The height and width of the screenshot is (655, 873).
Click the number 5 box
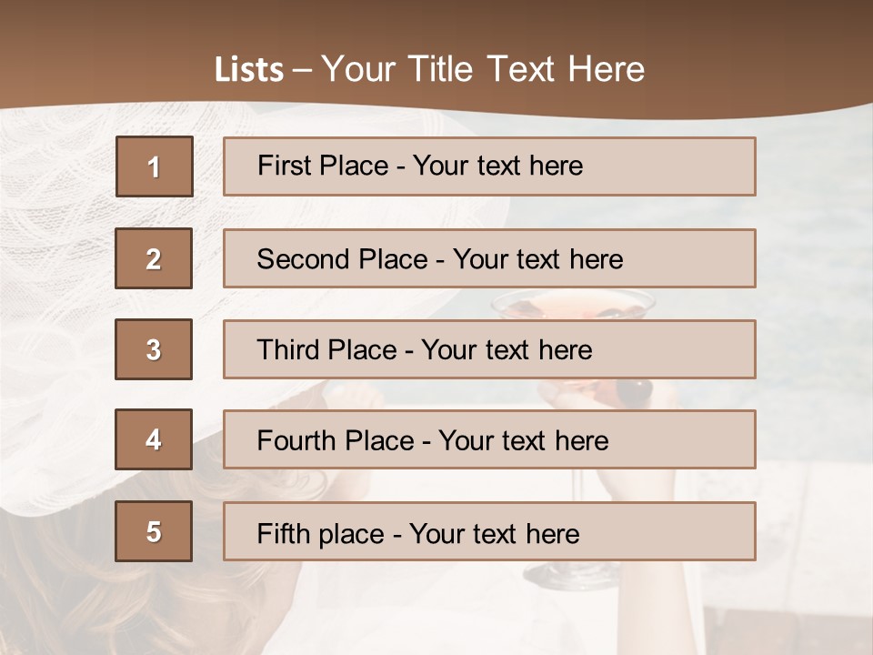(154, 530)
